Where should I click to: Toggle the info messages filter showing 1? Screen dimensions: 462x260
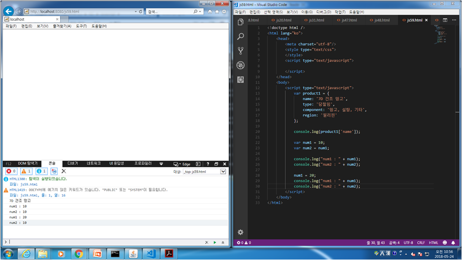pyautogui.click(x=41, y=171)
